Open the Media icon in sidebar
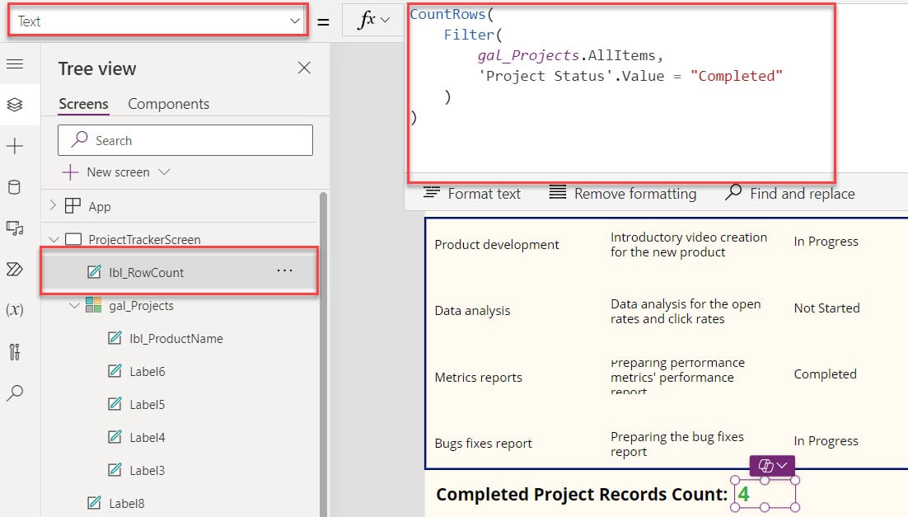This screenshot has width=908, height=517. click(15, 228)
